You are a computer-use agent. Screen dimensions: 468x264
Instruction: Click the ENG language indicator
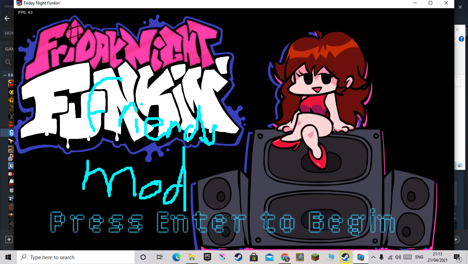click(x=419, y=257)
